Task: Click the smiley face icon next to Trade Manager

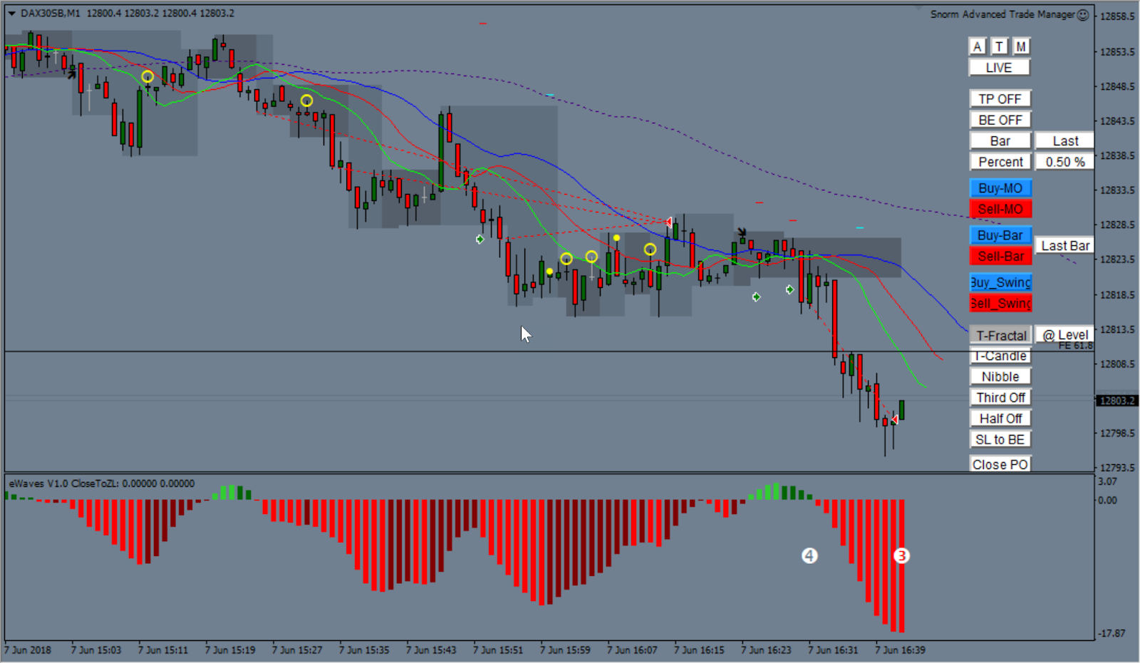Action: click(x=1083, y=14)
